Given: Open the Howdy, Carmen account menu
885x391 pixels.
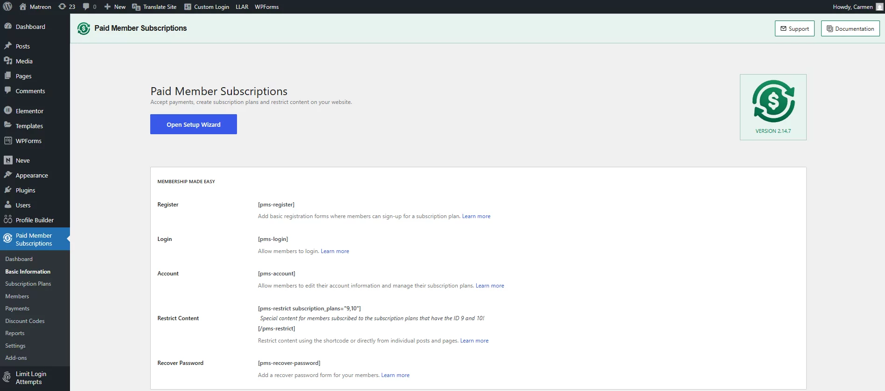Looking at the screenshot, I should (857, 7).
